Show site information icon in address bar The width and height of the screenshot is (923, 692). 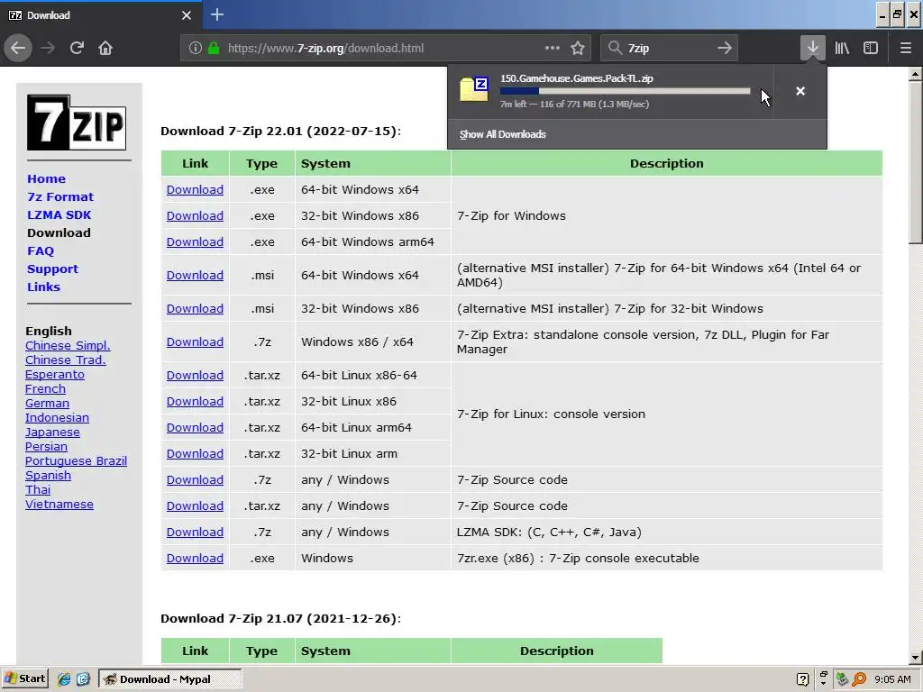196,49
